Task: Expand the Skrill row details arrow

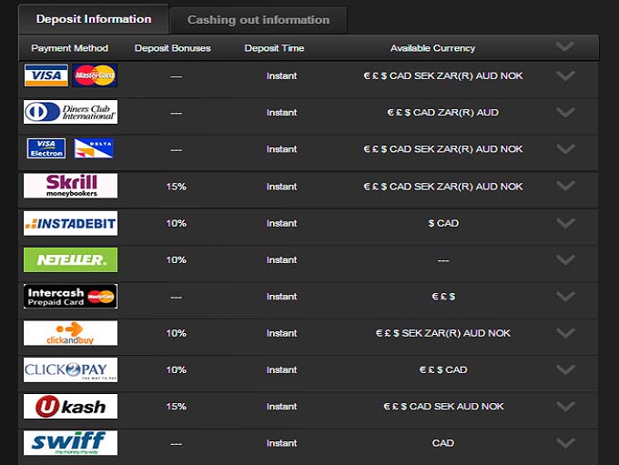Action: click(565, 186)
